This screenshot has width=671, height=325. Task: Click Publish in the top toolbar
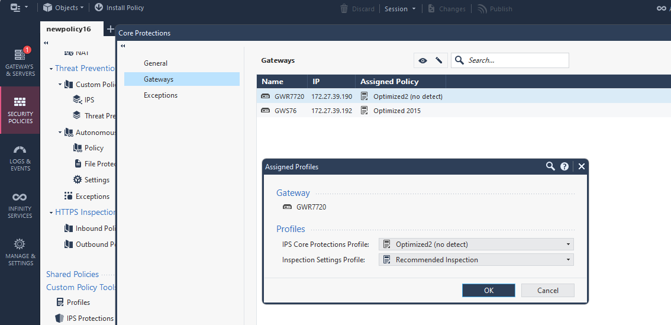[x=495, y=8]
